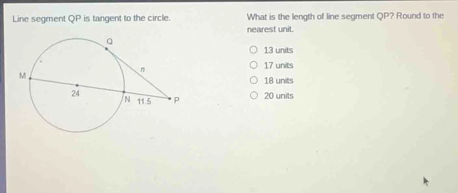Click point P outside the circle
Screen dimensions: 458x193
(170, 98)
